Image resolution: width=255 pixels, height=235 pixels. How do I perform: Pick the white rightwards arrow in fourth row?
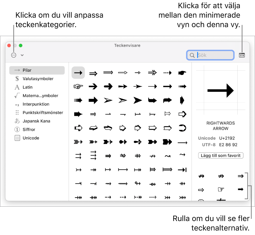[182, 114]
